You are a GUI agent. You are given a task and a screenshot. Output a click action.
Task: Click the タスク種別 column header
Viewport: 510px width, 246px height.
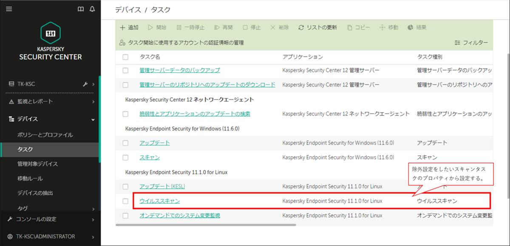(430, 57)
